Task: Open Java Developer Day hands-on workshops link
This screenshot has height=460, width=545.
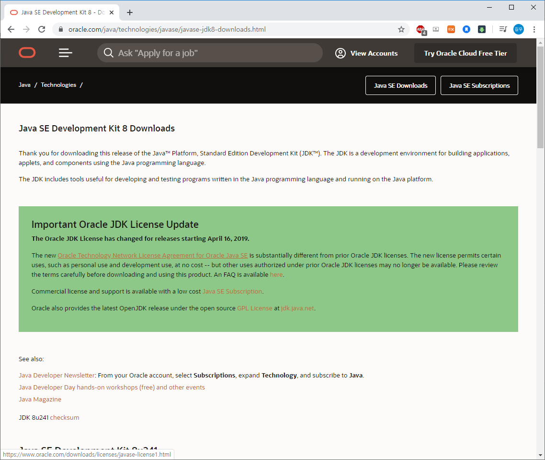Action: click(x=112, y=388)
